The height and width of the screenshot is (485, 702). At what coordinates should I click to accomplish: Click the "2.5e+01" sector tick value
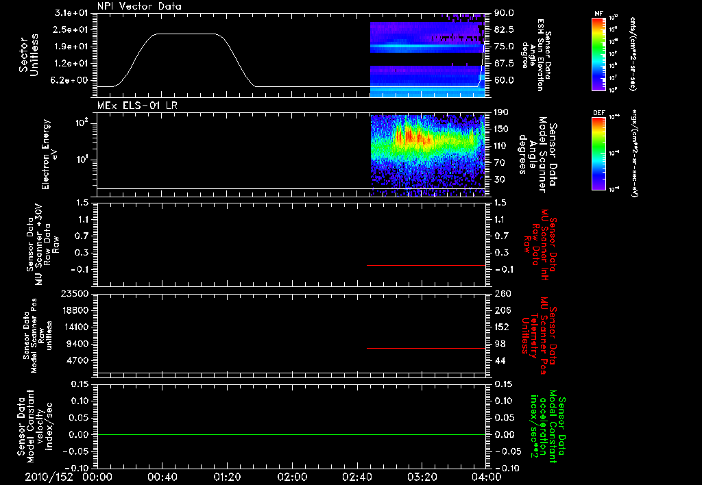tap(71, 29)
